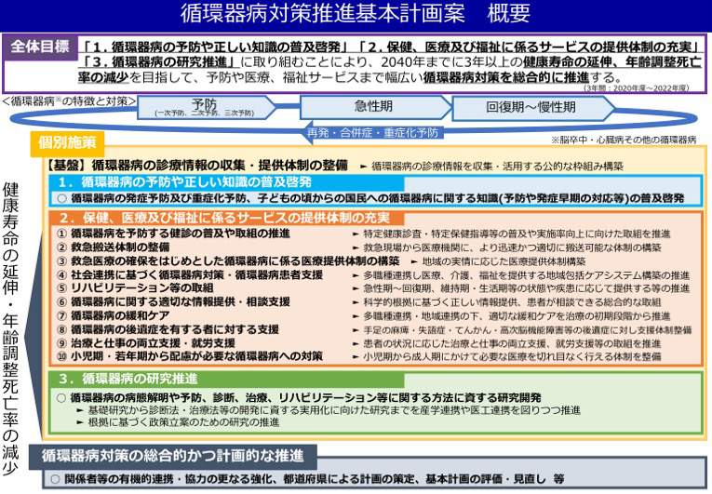Click description 急性期～回復期、維持期・生活期 line

(526, 288)
